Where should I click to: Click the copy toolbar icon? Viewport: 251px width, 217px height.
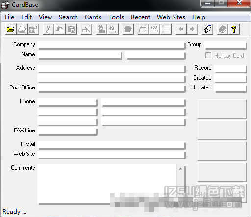click(x=60, y=29)
